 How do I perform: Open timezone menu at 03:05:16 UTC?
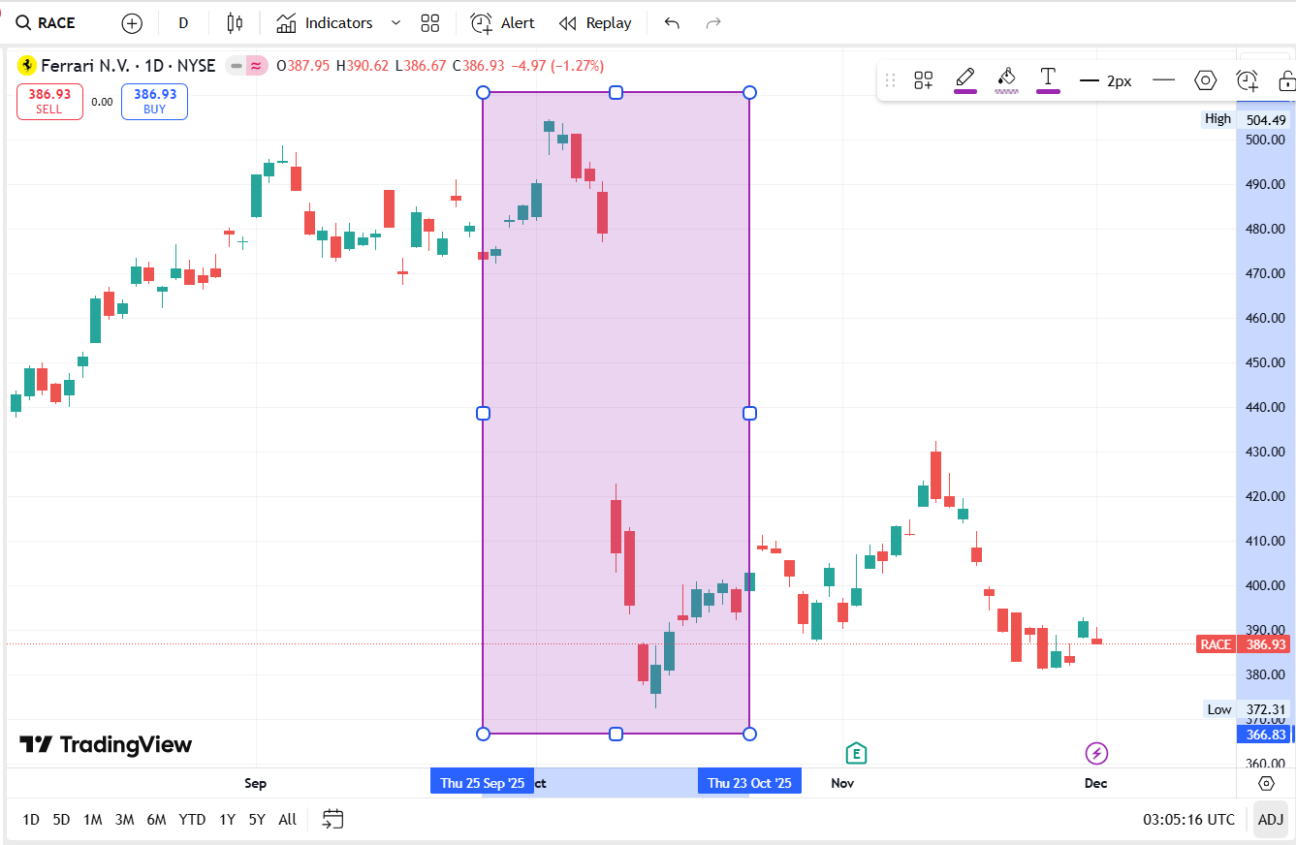tap(1188, 820)
